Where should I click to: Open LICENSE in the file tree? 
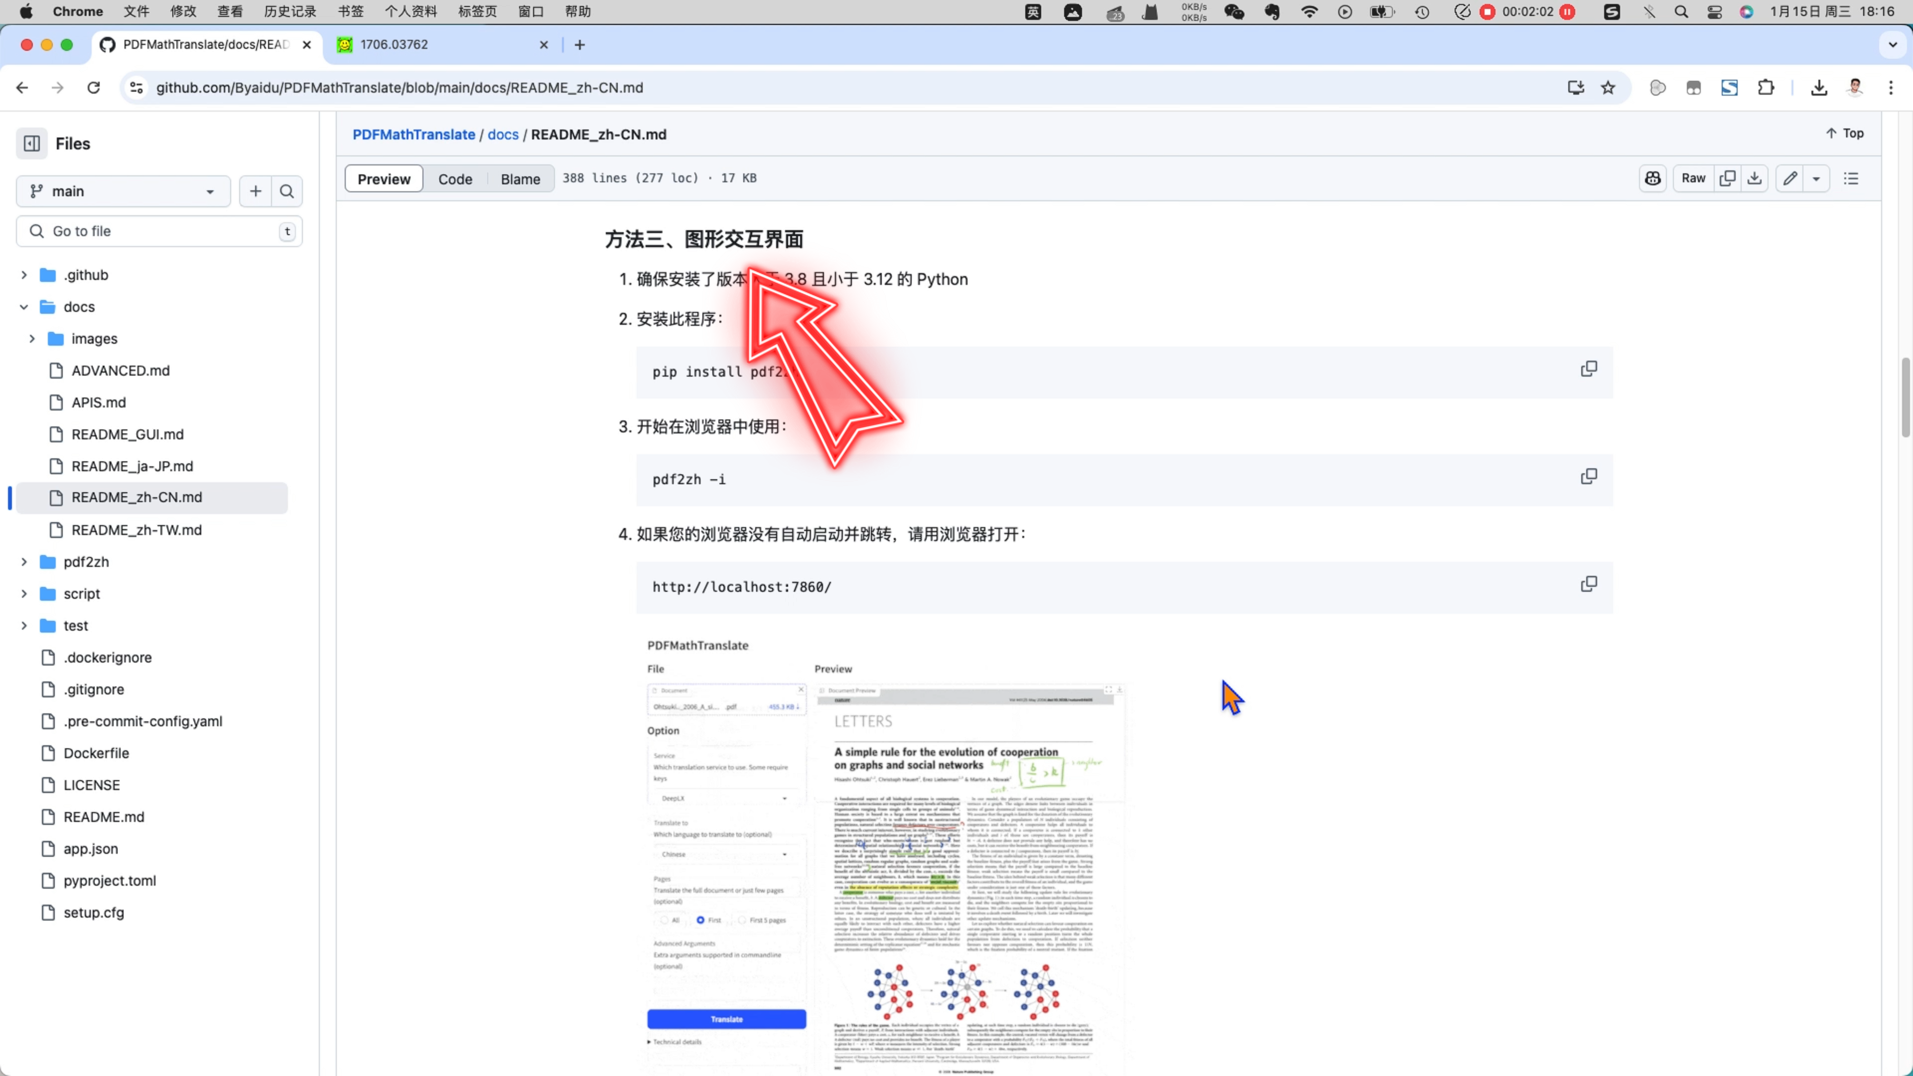91,786
